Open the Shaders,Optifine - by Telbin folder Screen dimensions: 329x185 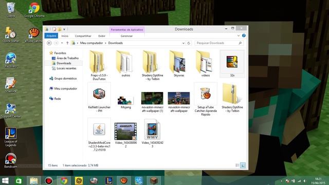click(x=152, y=65)
